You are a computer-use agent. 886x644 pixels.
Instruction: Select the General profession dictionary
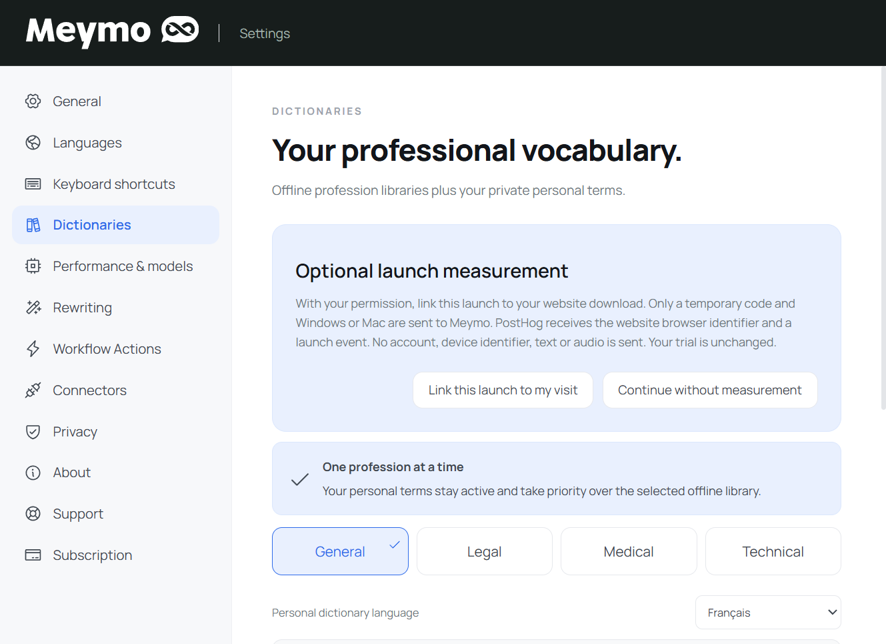[340, 551]
